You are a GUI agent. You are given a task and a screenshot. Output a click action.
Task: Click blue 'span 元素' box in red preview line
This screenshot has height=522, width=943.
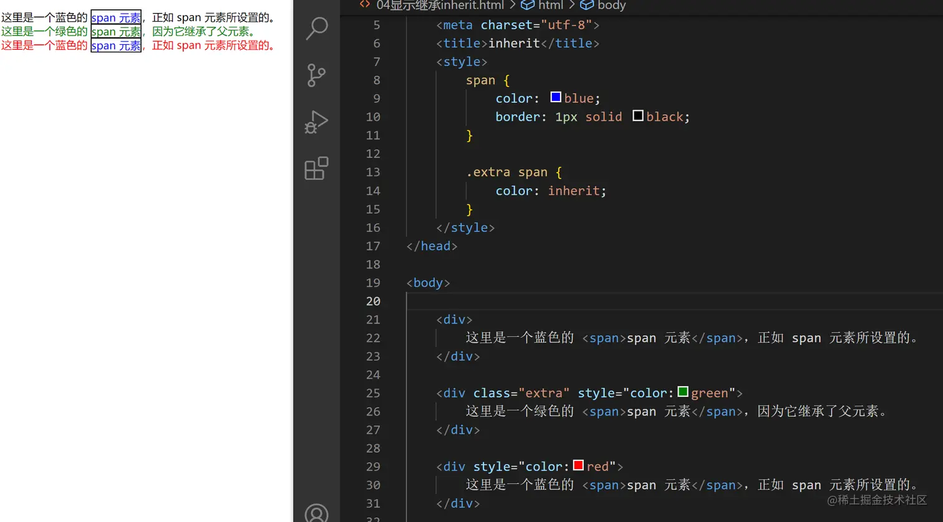click(x=116, y=45)
